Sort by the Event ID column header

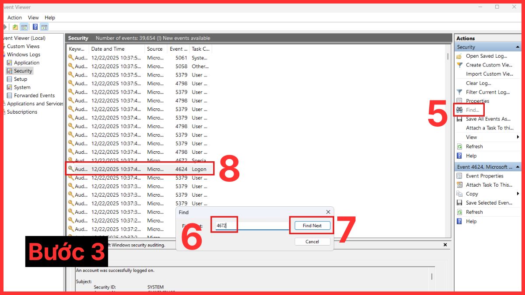click(179, 49)
